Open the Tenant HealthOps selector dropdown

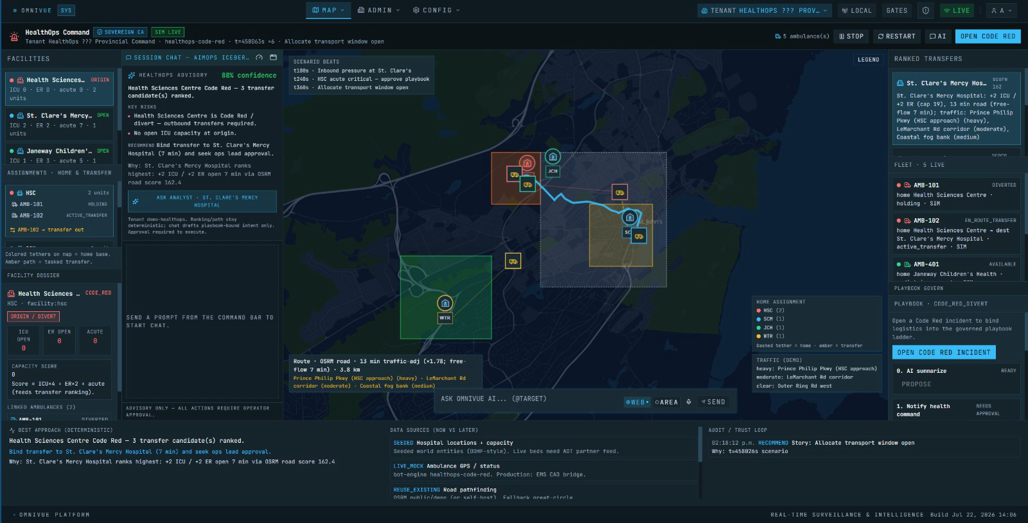[x=765, y=10]
